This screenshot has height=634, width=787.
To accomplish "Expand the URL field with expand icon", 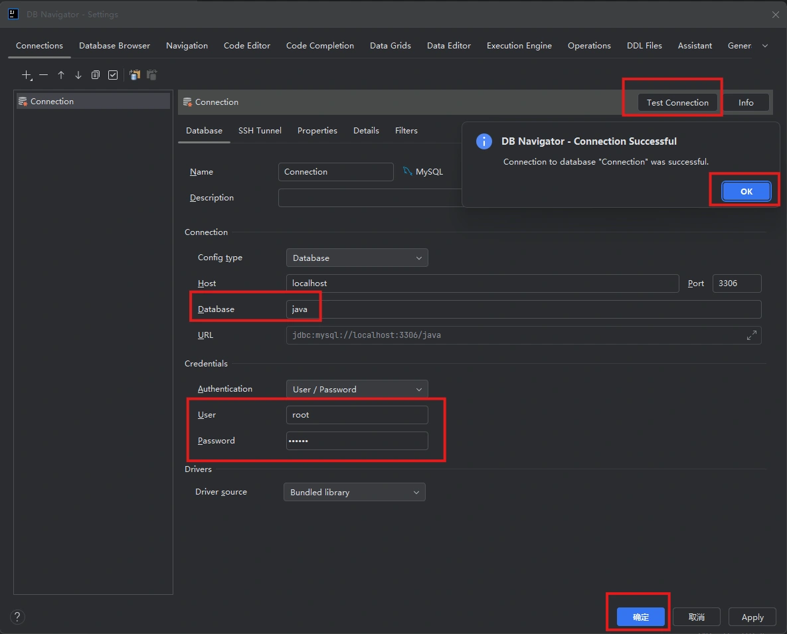I will 751,335.
